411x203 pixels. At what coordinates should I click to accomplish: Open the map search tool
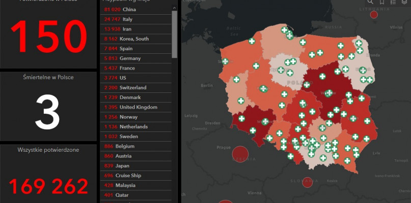[x=370, y=2]
